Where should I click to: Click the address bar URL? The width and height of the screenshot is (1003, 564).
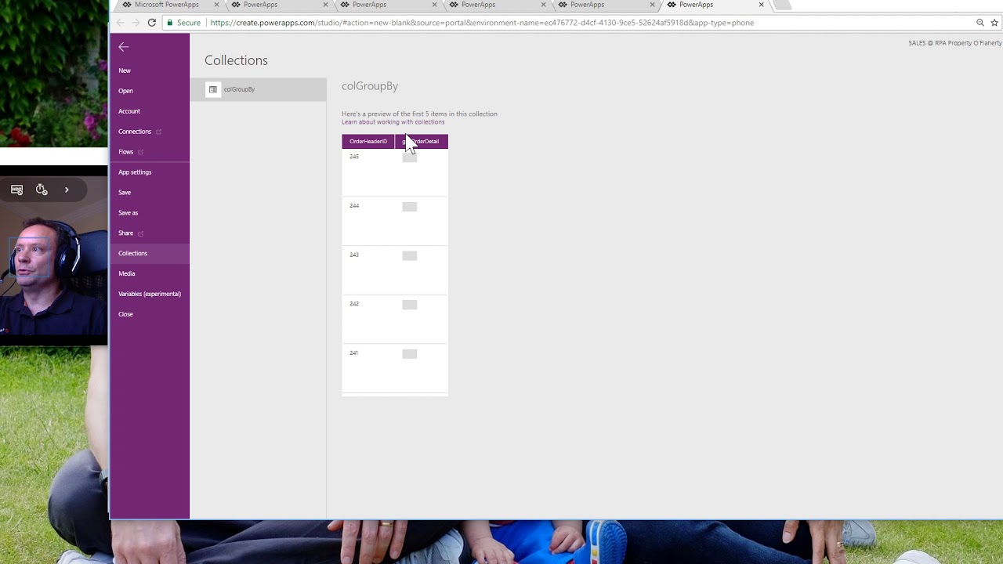(x=482, y=23)
